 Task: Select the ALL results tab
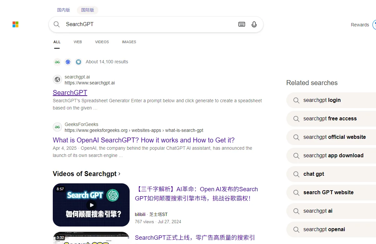point(57,42)
